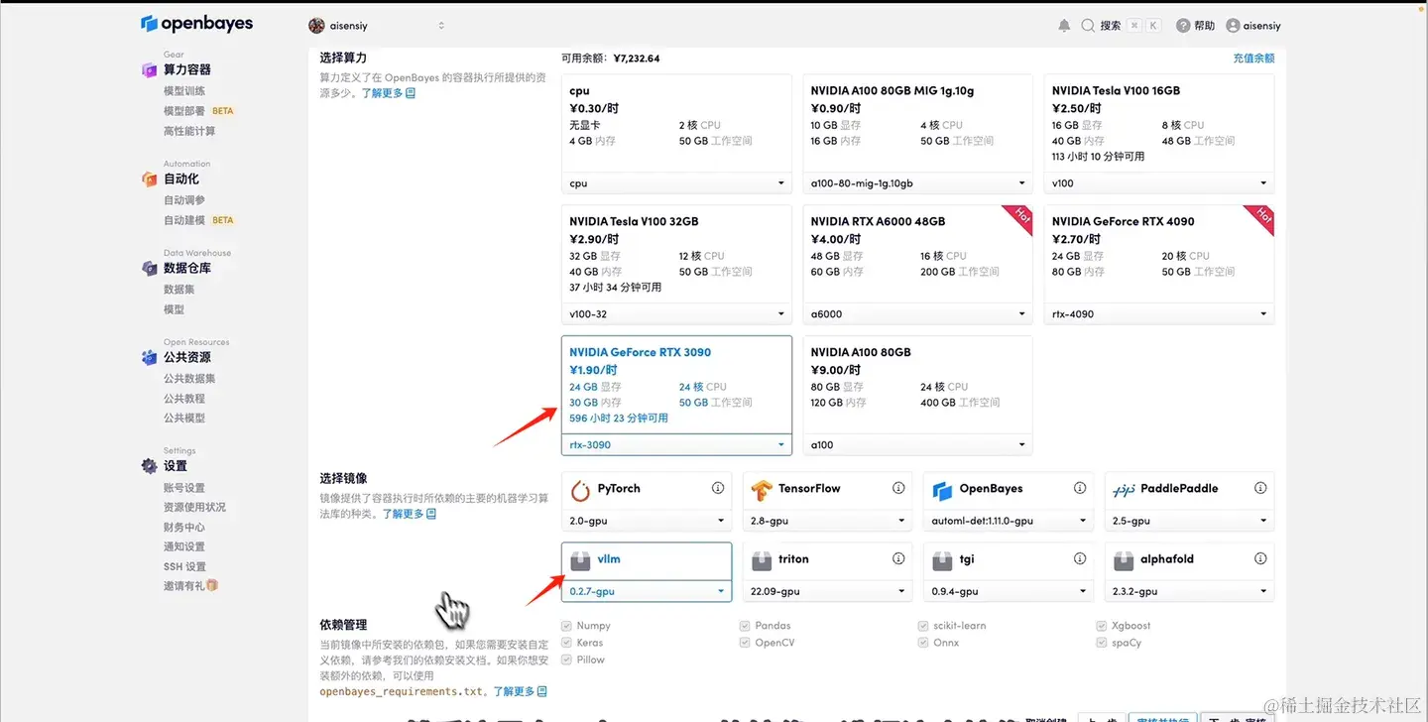Open the rtx-3090 compute dropdown
This screenshot has height=722, width=1428.
point(676,445)
